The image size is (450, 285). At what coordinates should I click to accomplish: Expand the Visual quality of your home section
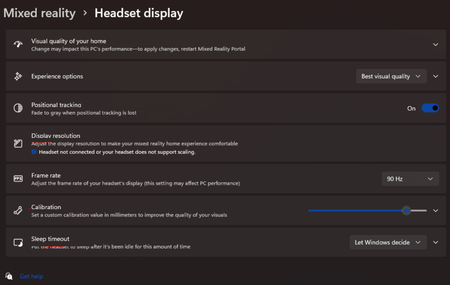[x=436, y=44]
